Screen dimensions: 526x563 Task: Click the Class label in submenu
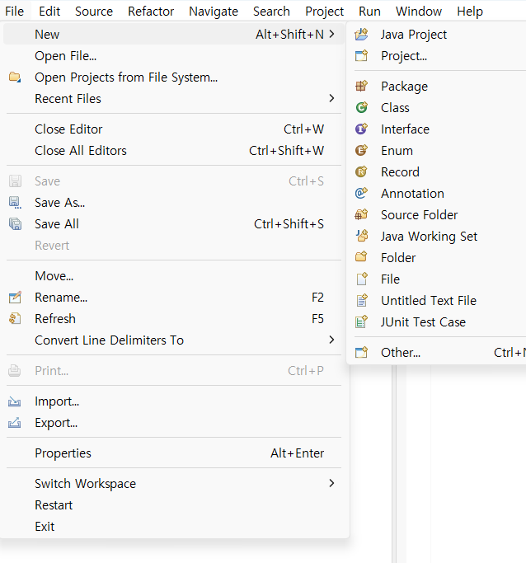tap(395, 108)
